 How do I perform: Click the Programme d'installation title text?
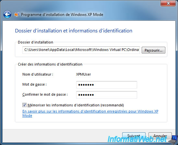62,15
